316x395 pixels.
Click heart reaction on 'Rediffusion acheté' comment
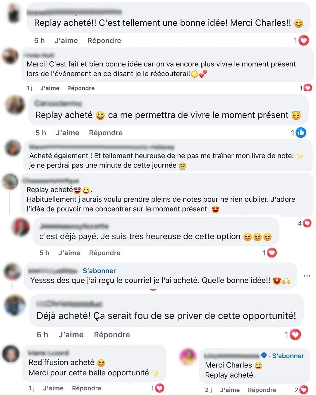coord(159,388)
